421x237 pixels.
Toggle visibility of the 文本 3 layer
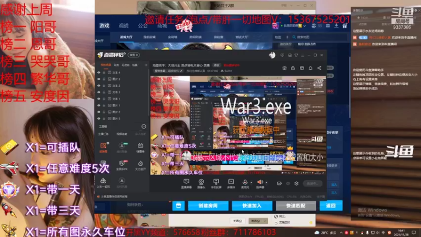point(99,92)
